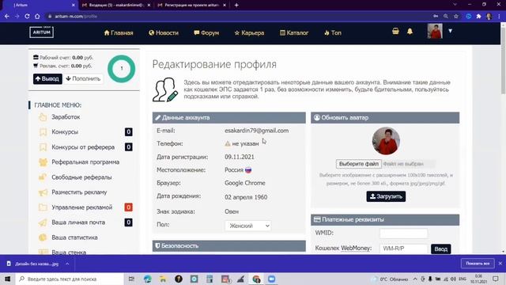
Task: Open the Пол dropdown showing Женский
Action: [247, 226]
